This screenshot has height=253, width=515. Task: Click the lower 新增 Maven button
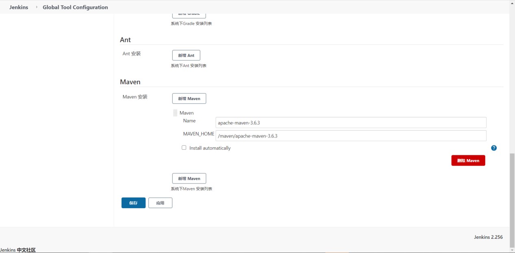coord(189,178)
